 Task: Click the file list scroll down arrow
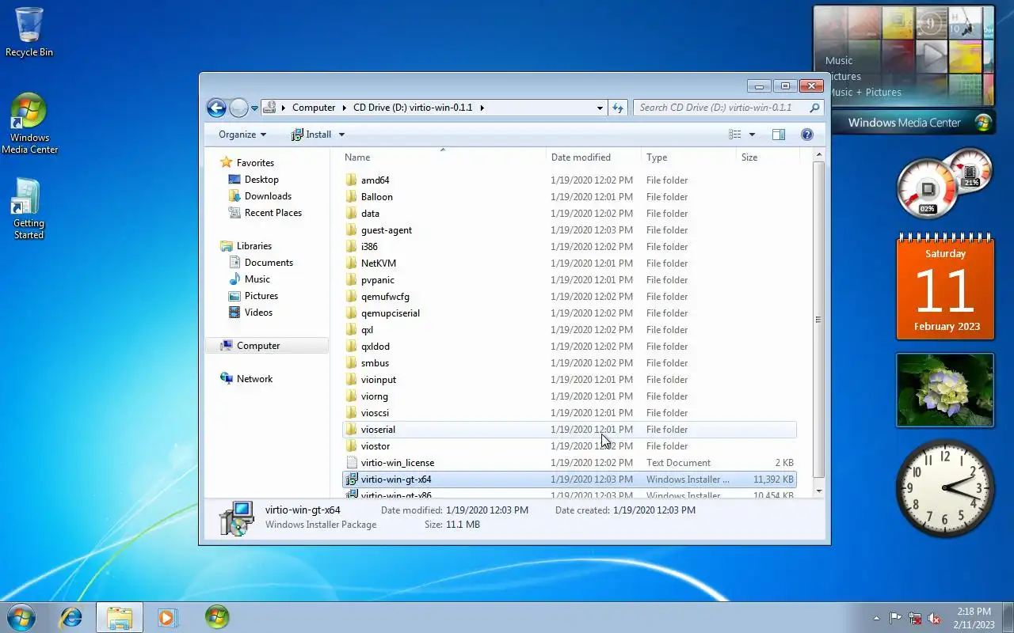tap(818, 491)
